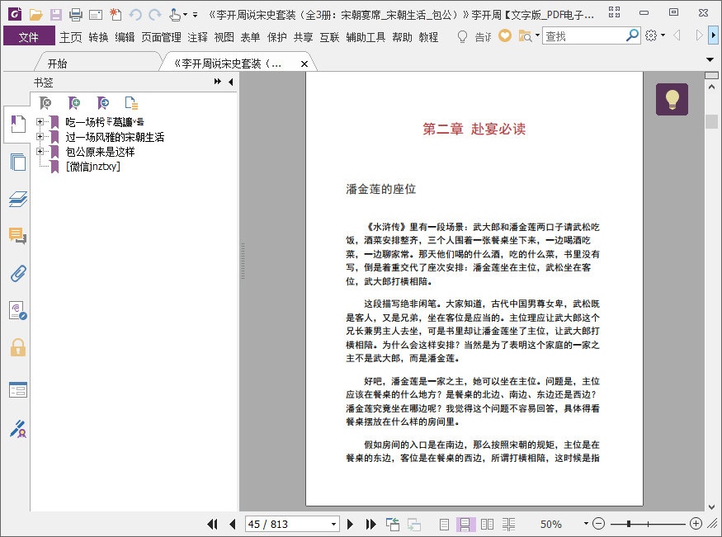
Task: Open the 注释 ribbon tab
Action: pos(197,37)
